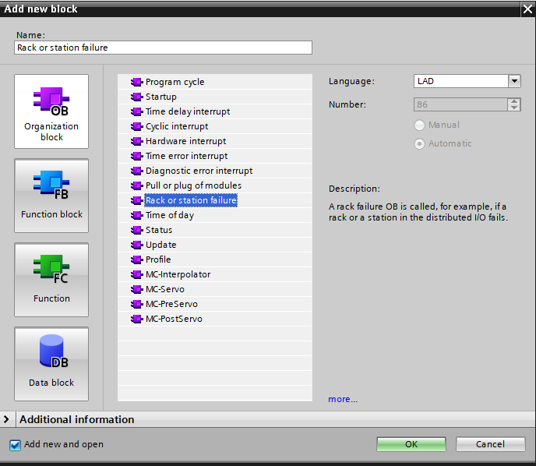The height and width of the screenshot is (466, 536).
Task: Select the Organization block (OB) type
Action: pos(51,111)
